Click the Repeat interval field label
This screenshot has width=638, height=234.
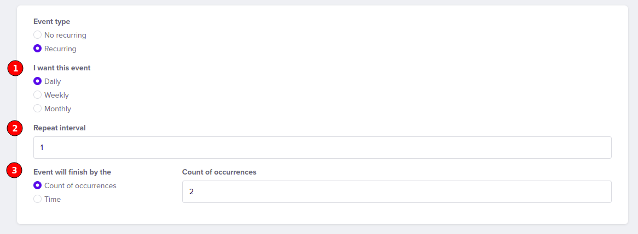[60, 128]
